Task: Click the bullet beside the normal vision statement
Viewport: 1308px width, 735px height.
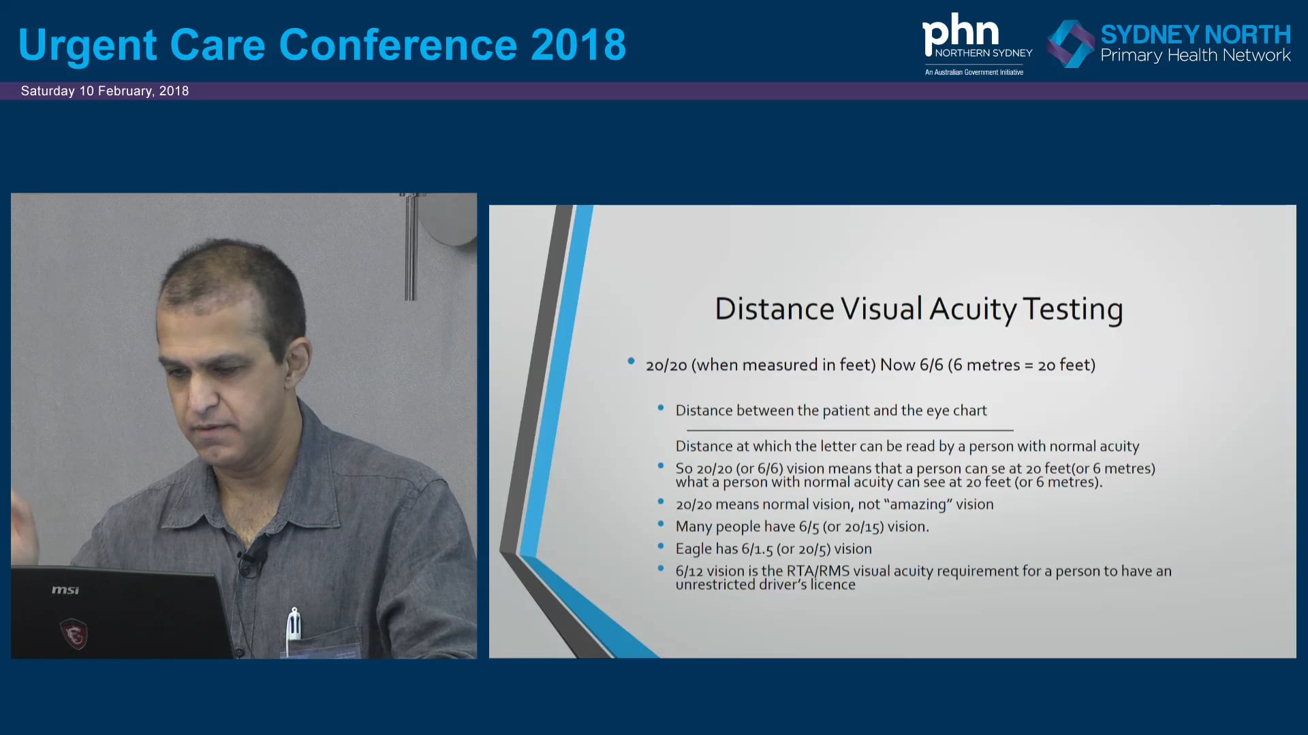Action: (659, 500)
